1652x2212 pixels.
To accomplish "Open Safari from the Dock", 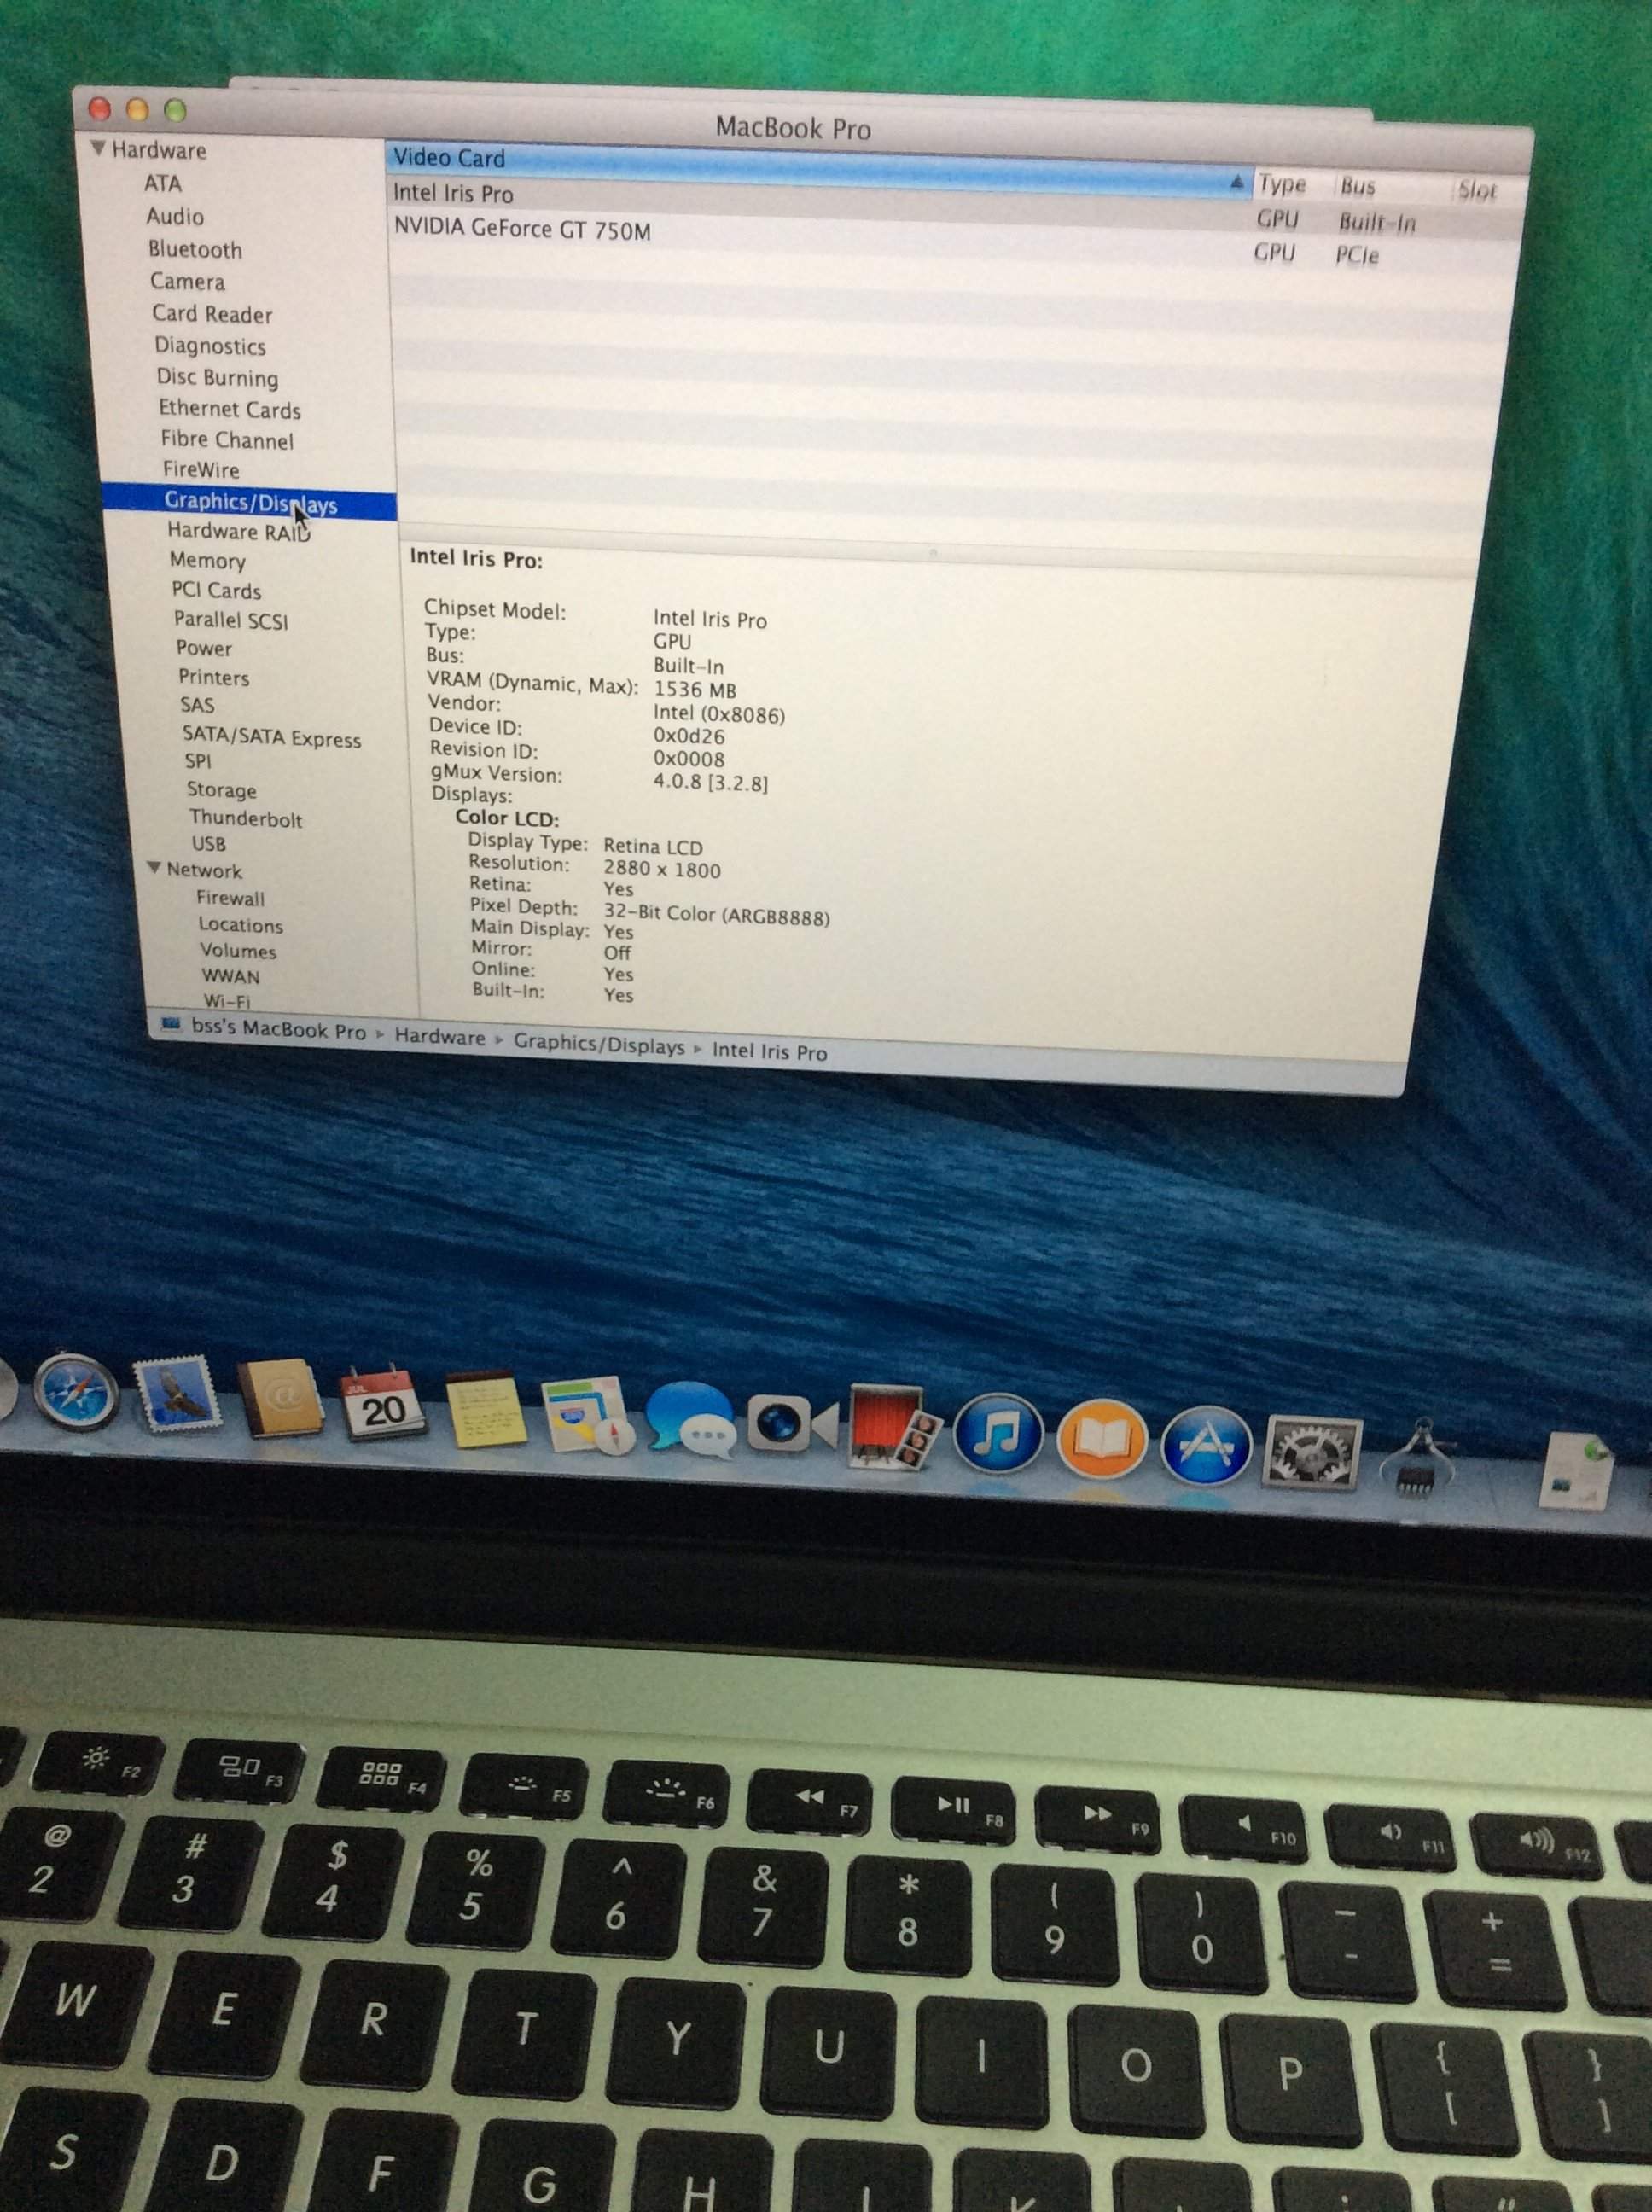I will [75, 1391].
